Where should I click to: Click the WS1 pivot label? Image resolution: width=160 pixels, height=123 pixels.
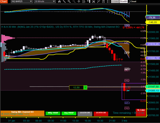tap(127, 103)
